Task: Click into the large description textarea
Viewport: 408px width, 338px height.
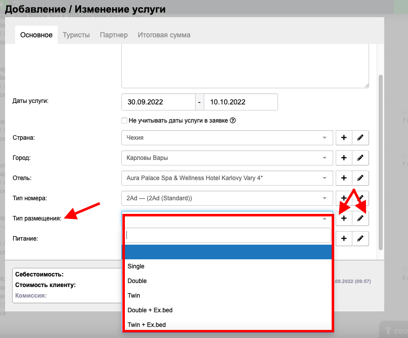Action: 245,66
